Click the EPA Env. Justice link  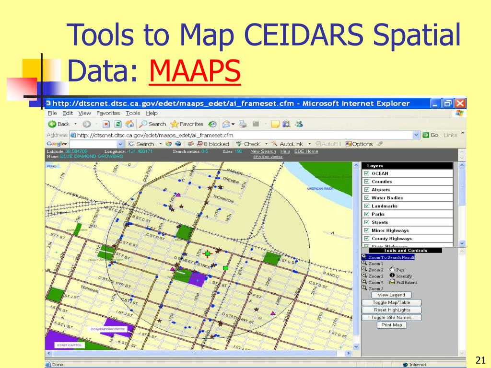(x=268, y=157)
